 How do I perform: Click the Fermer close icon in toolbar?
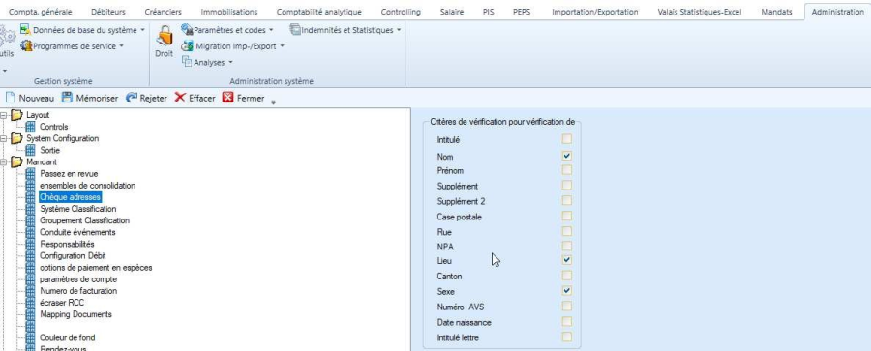pos(227,98)
